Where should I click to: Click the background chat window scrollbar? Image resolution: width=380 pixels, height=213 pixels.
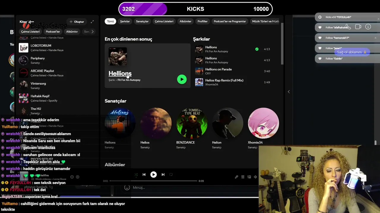(x=376, y=143)
